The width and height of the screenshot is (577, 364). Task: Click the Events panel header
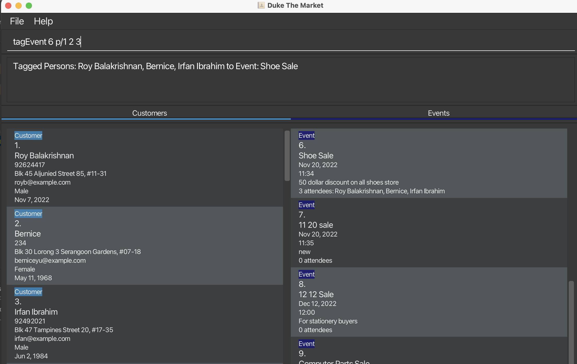click(438, 113)
